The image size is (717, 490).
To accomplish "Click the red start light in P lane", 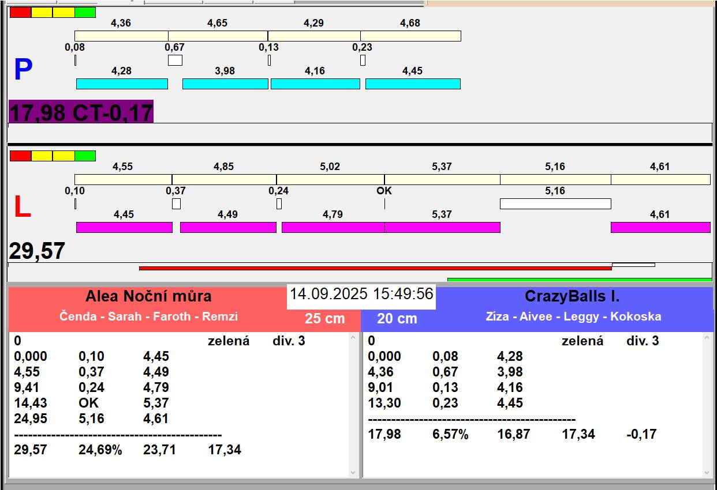I will pos(20,12).
